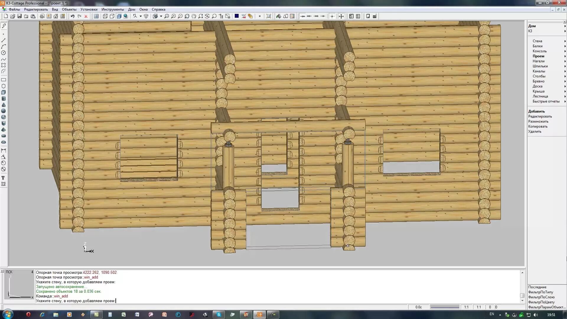Click the red delete X icon

86,16
